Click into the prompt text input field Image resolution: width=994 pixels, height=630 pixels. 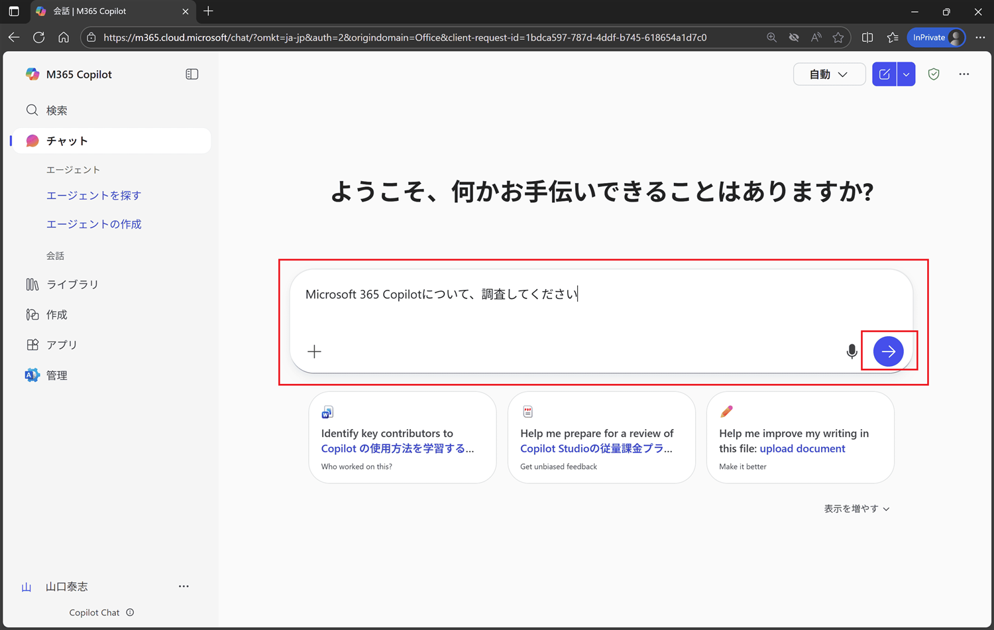click(600, 294)
